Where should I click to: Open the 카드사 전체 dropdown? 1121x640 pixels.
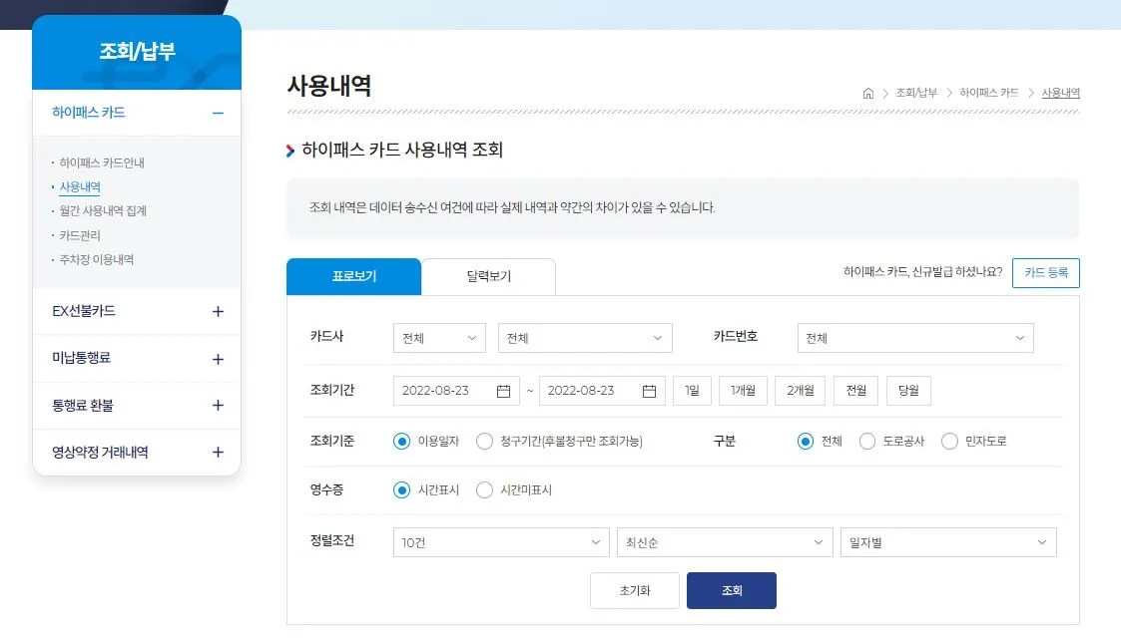[439, 337]
